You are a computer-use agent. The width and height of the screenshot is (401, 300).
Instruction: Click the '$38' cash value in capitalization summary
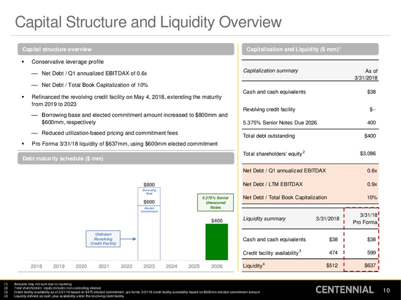371,92
